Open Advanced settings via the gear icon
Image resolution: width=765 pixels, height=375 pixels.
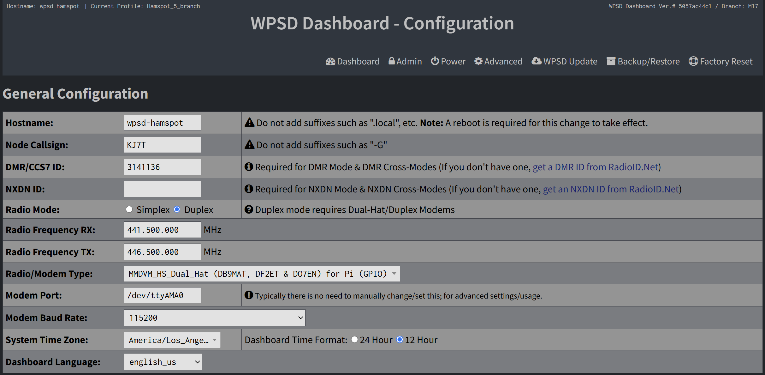(478, 61)
